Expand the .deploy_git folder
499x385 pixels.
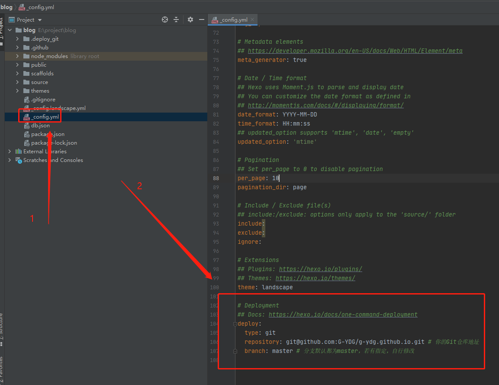pos(17,39)
